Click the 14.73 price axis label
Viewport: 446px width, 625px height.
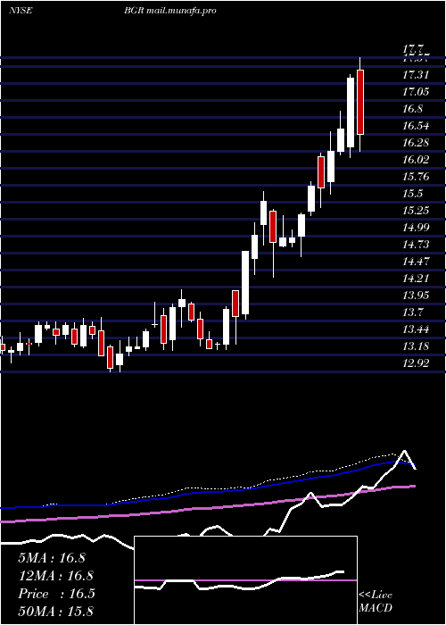(x=416, y=244)
